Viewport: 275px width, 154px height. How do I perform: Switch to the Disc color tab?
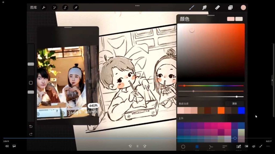pos(183,147)
